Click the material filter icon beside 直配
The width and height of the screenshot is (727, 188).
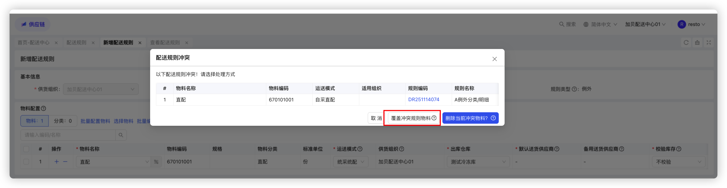point(156,162)
